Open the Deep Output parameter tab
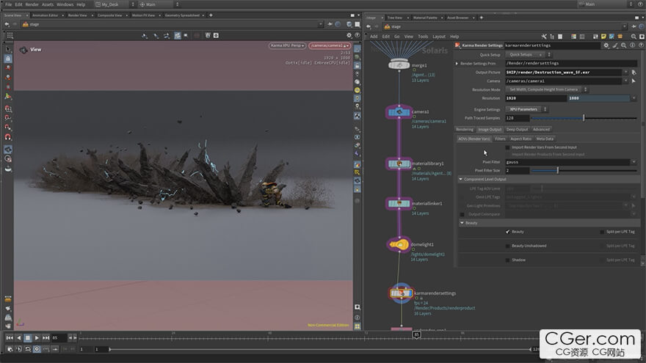Viewport: 646px width, 363px height. [517, 130]
